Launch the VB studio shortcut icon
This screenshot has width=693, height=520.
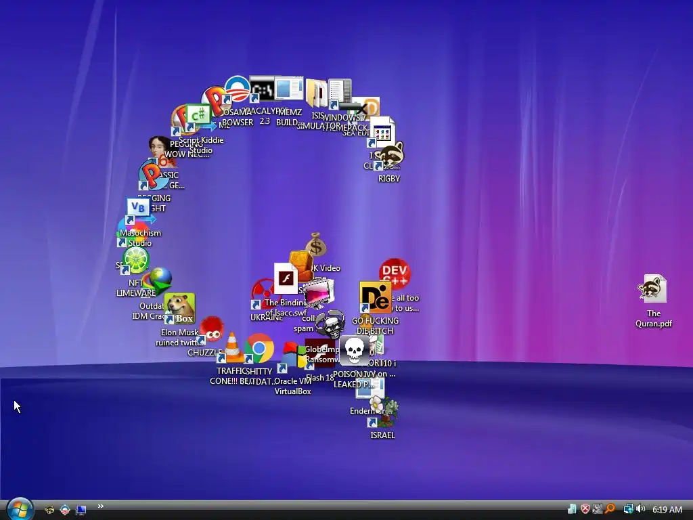pos(139,211)
